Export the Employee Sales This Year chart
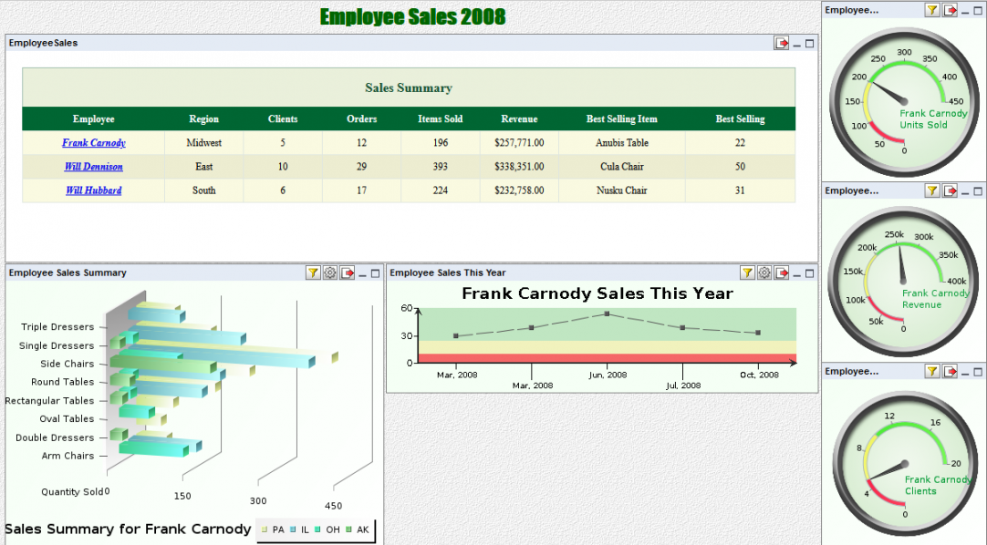This screenshot has width=987, height=545. 782,272
